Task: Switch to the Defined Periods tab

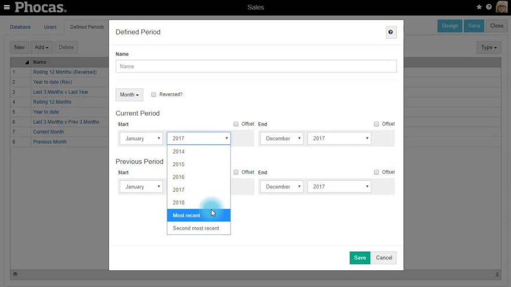Action: click(x=87, y=27)
